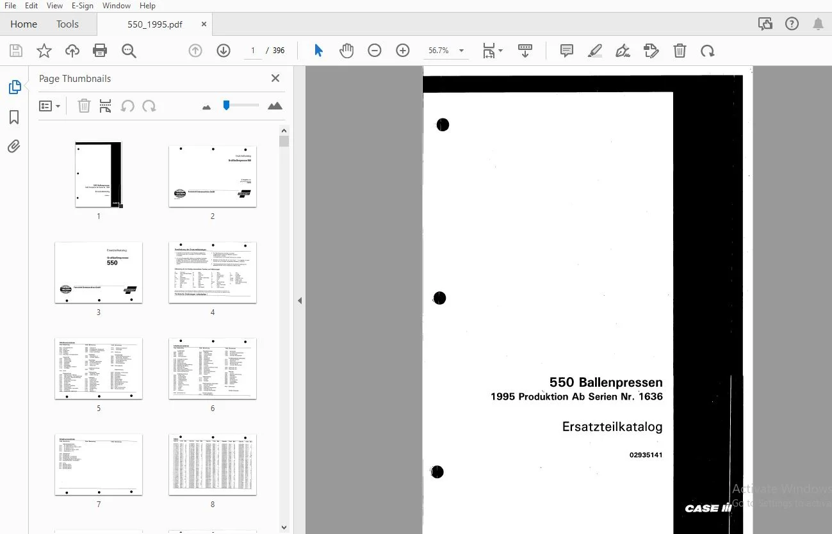Select page 3 thumbnail

click(x=99, y=272)
